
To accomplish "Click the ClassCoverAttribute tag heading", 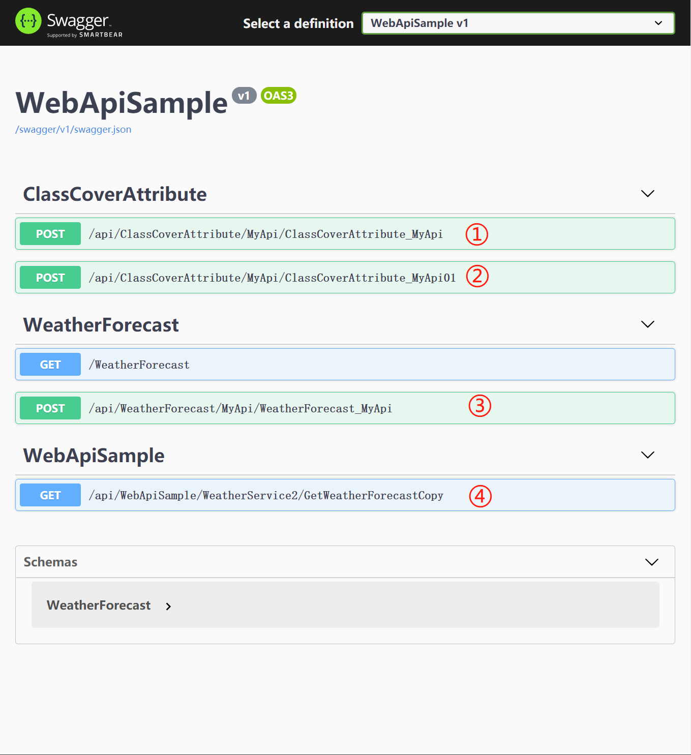I will coord(115,194).
